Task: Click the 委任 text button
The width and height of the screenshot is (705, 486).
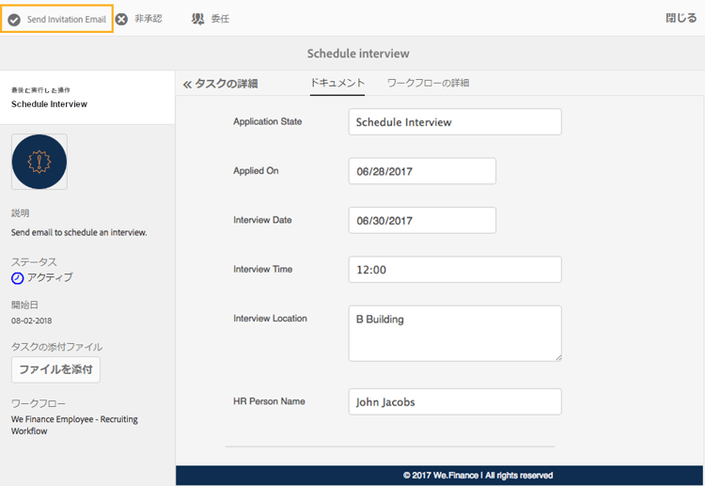Action: 220,19
